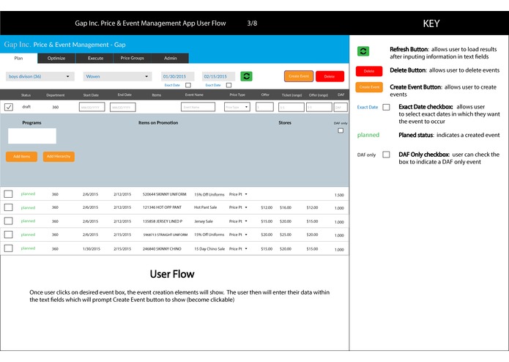The image size is (509, 362).
Task: Tick the DAF only checkbox in the event panel
Action: [x=341, y=130]
